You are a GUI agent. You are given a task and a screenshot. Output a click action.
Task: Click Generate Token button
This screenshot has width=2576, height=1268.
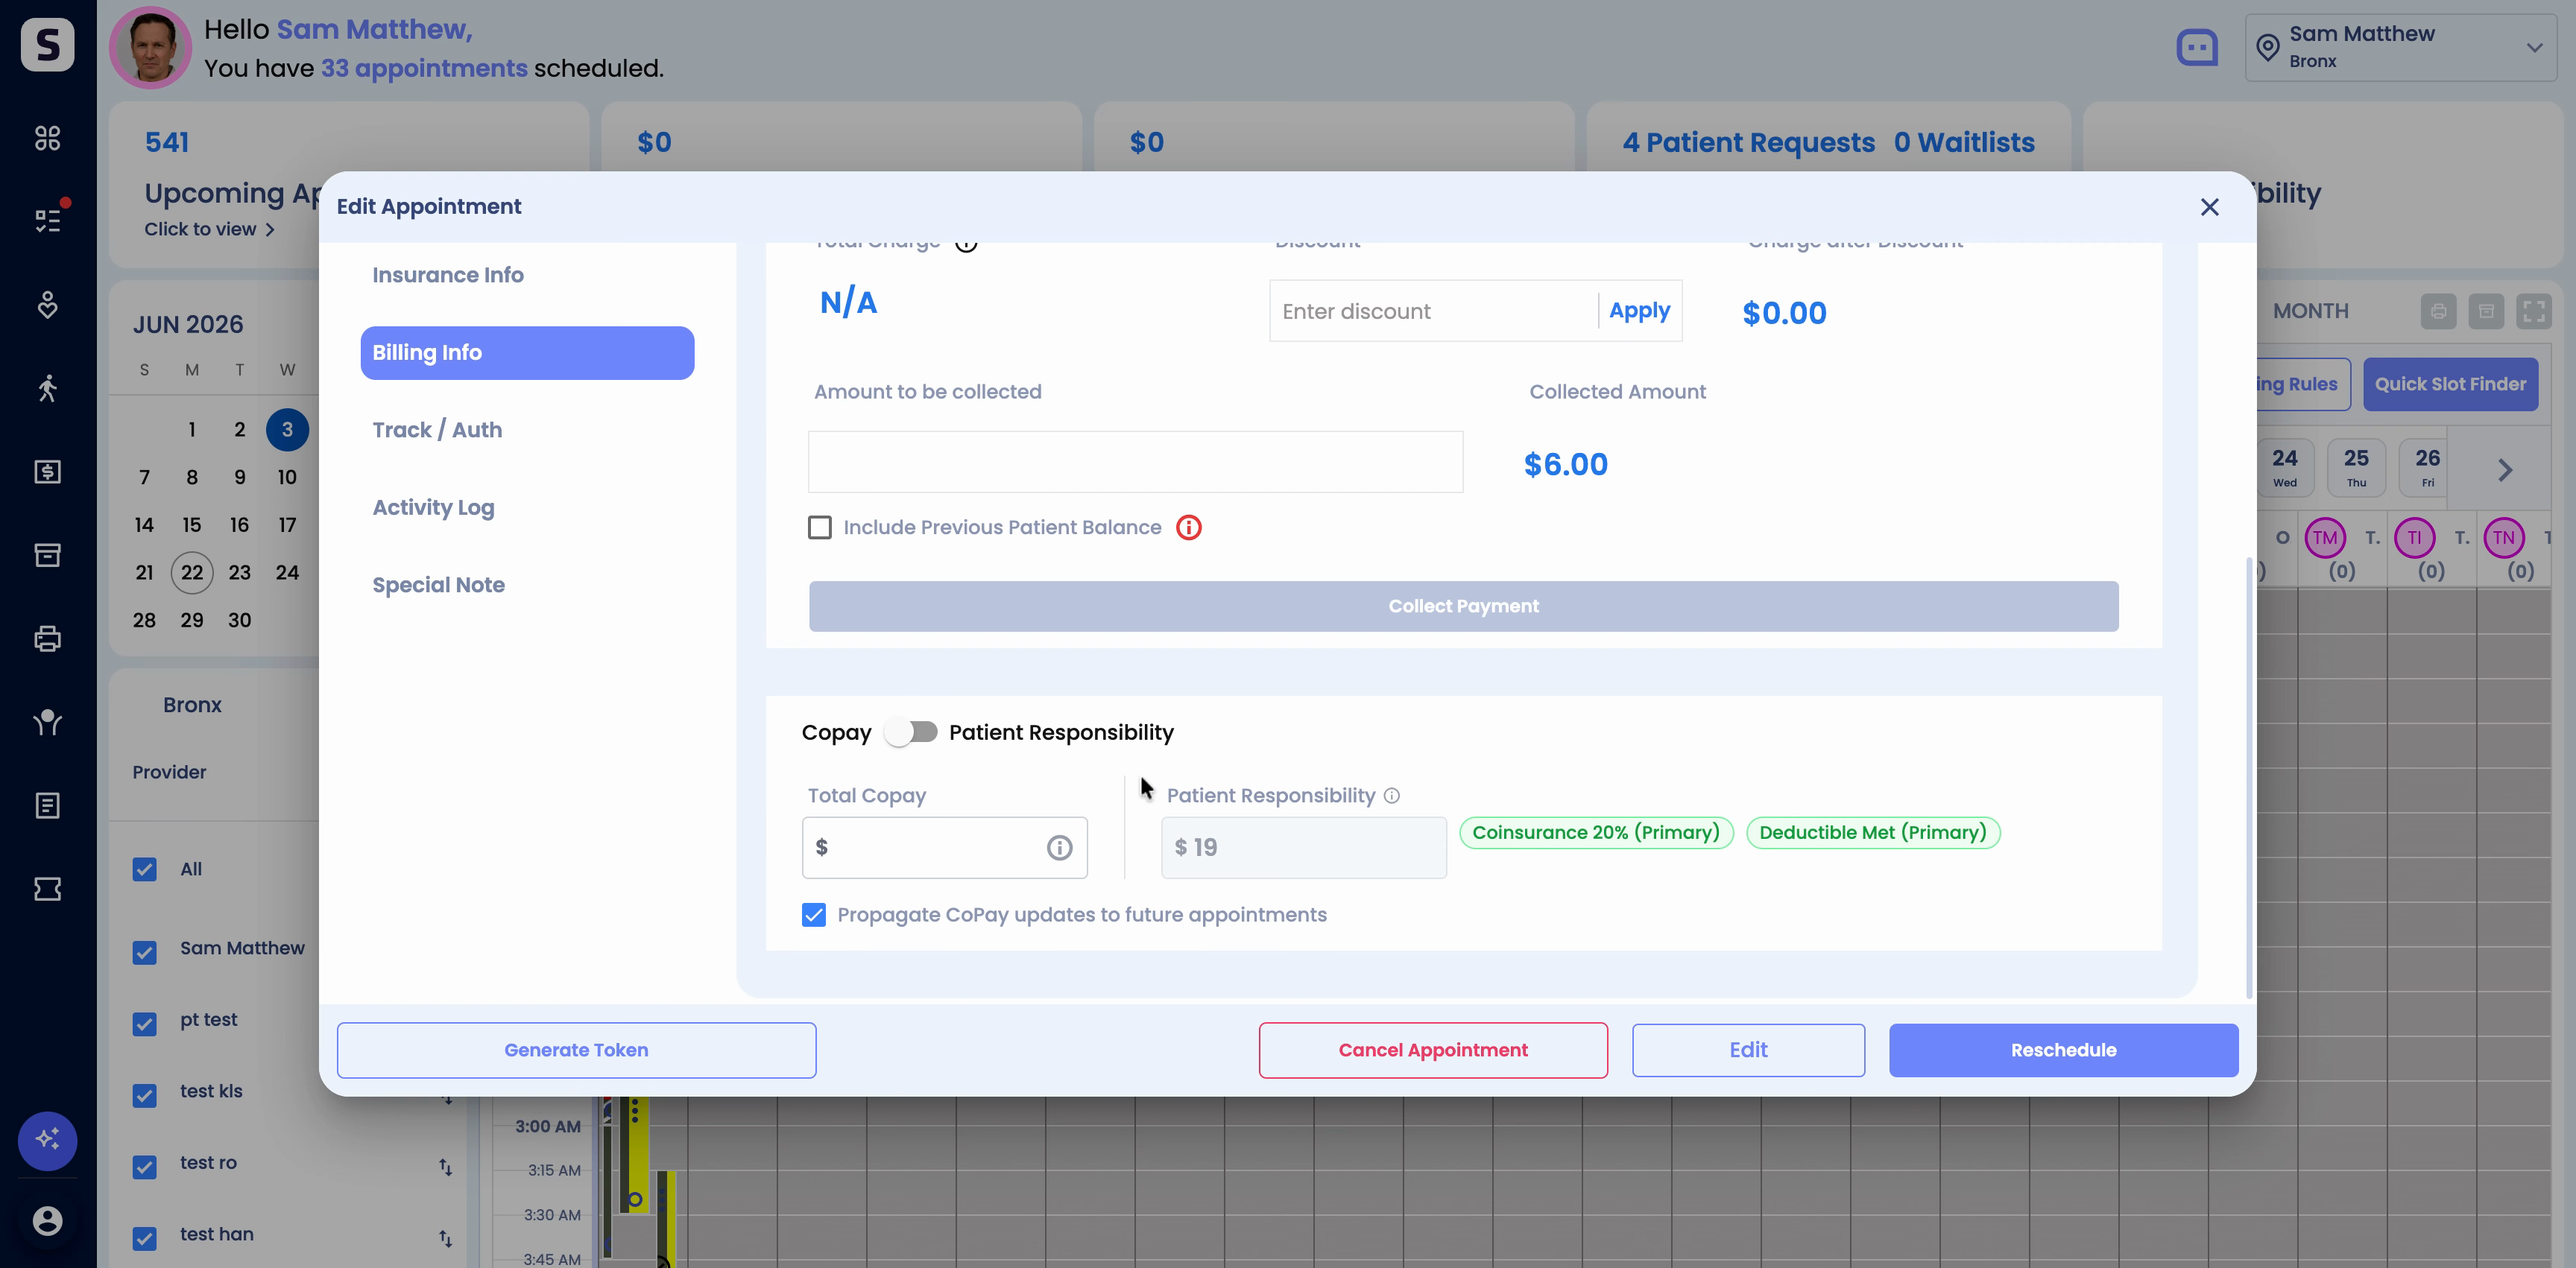click(576, 1050)
